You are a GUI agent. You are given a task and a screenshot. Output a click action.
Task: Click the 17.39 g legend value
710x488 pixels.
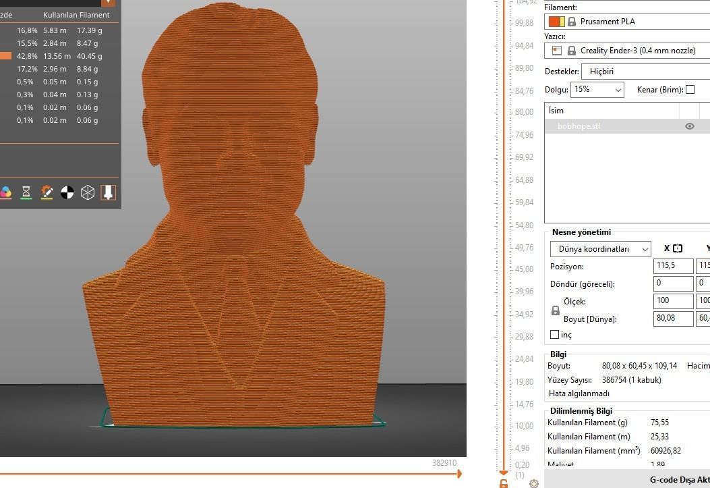coord(89,30)
